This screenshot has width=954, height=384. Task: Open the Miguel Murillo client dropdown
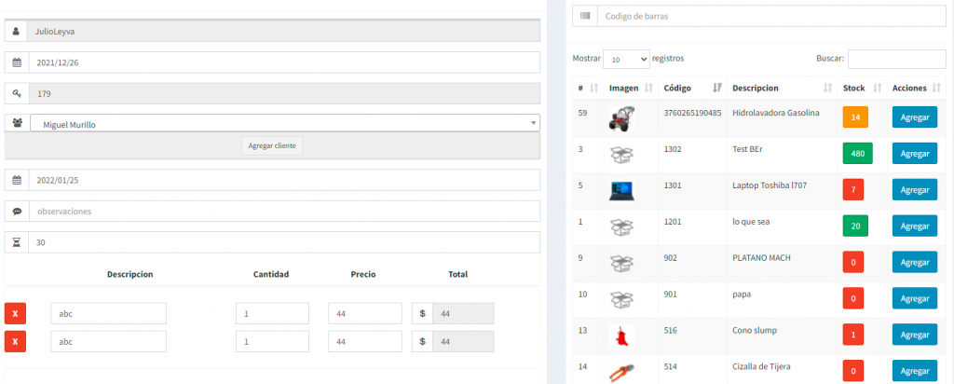284,123
